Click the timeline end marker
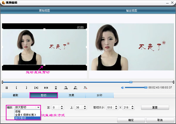The width and height of the screenshot is (176, 124). click(x=173, y=82)
